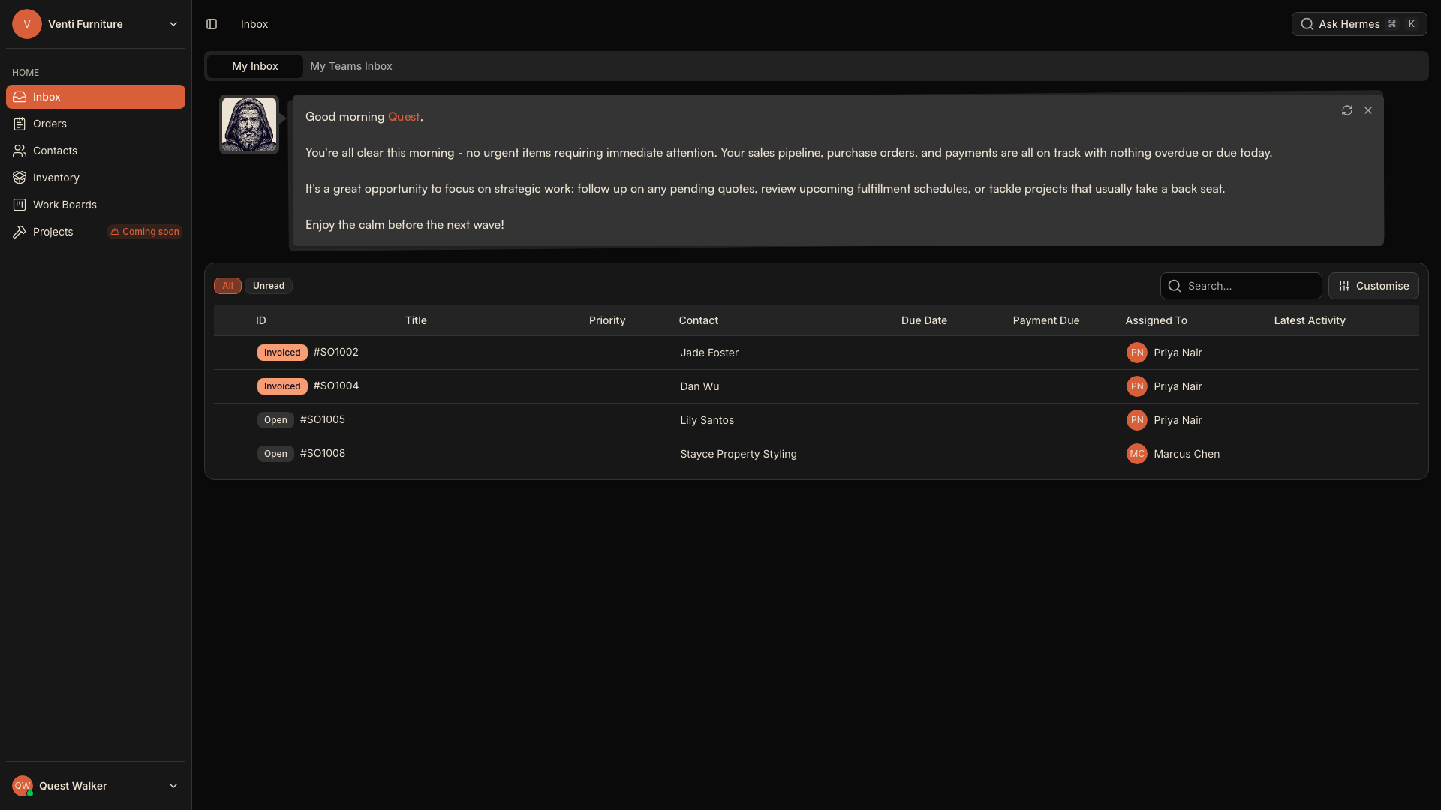The height and width of the screenshot is (810, 1441).
Task: Open order #SO1002
Action: (x=336, y=352)
